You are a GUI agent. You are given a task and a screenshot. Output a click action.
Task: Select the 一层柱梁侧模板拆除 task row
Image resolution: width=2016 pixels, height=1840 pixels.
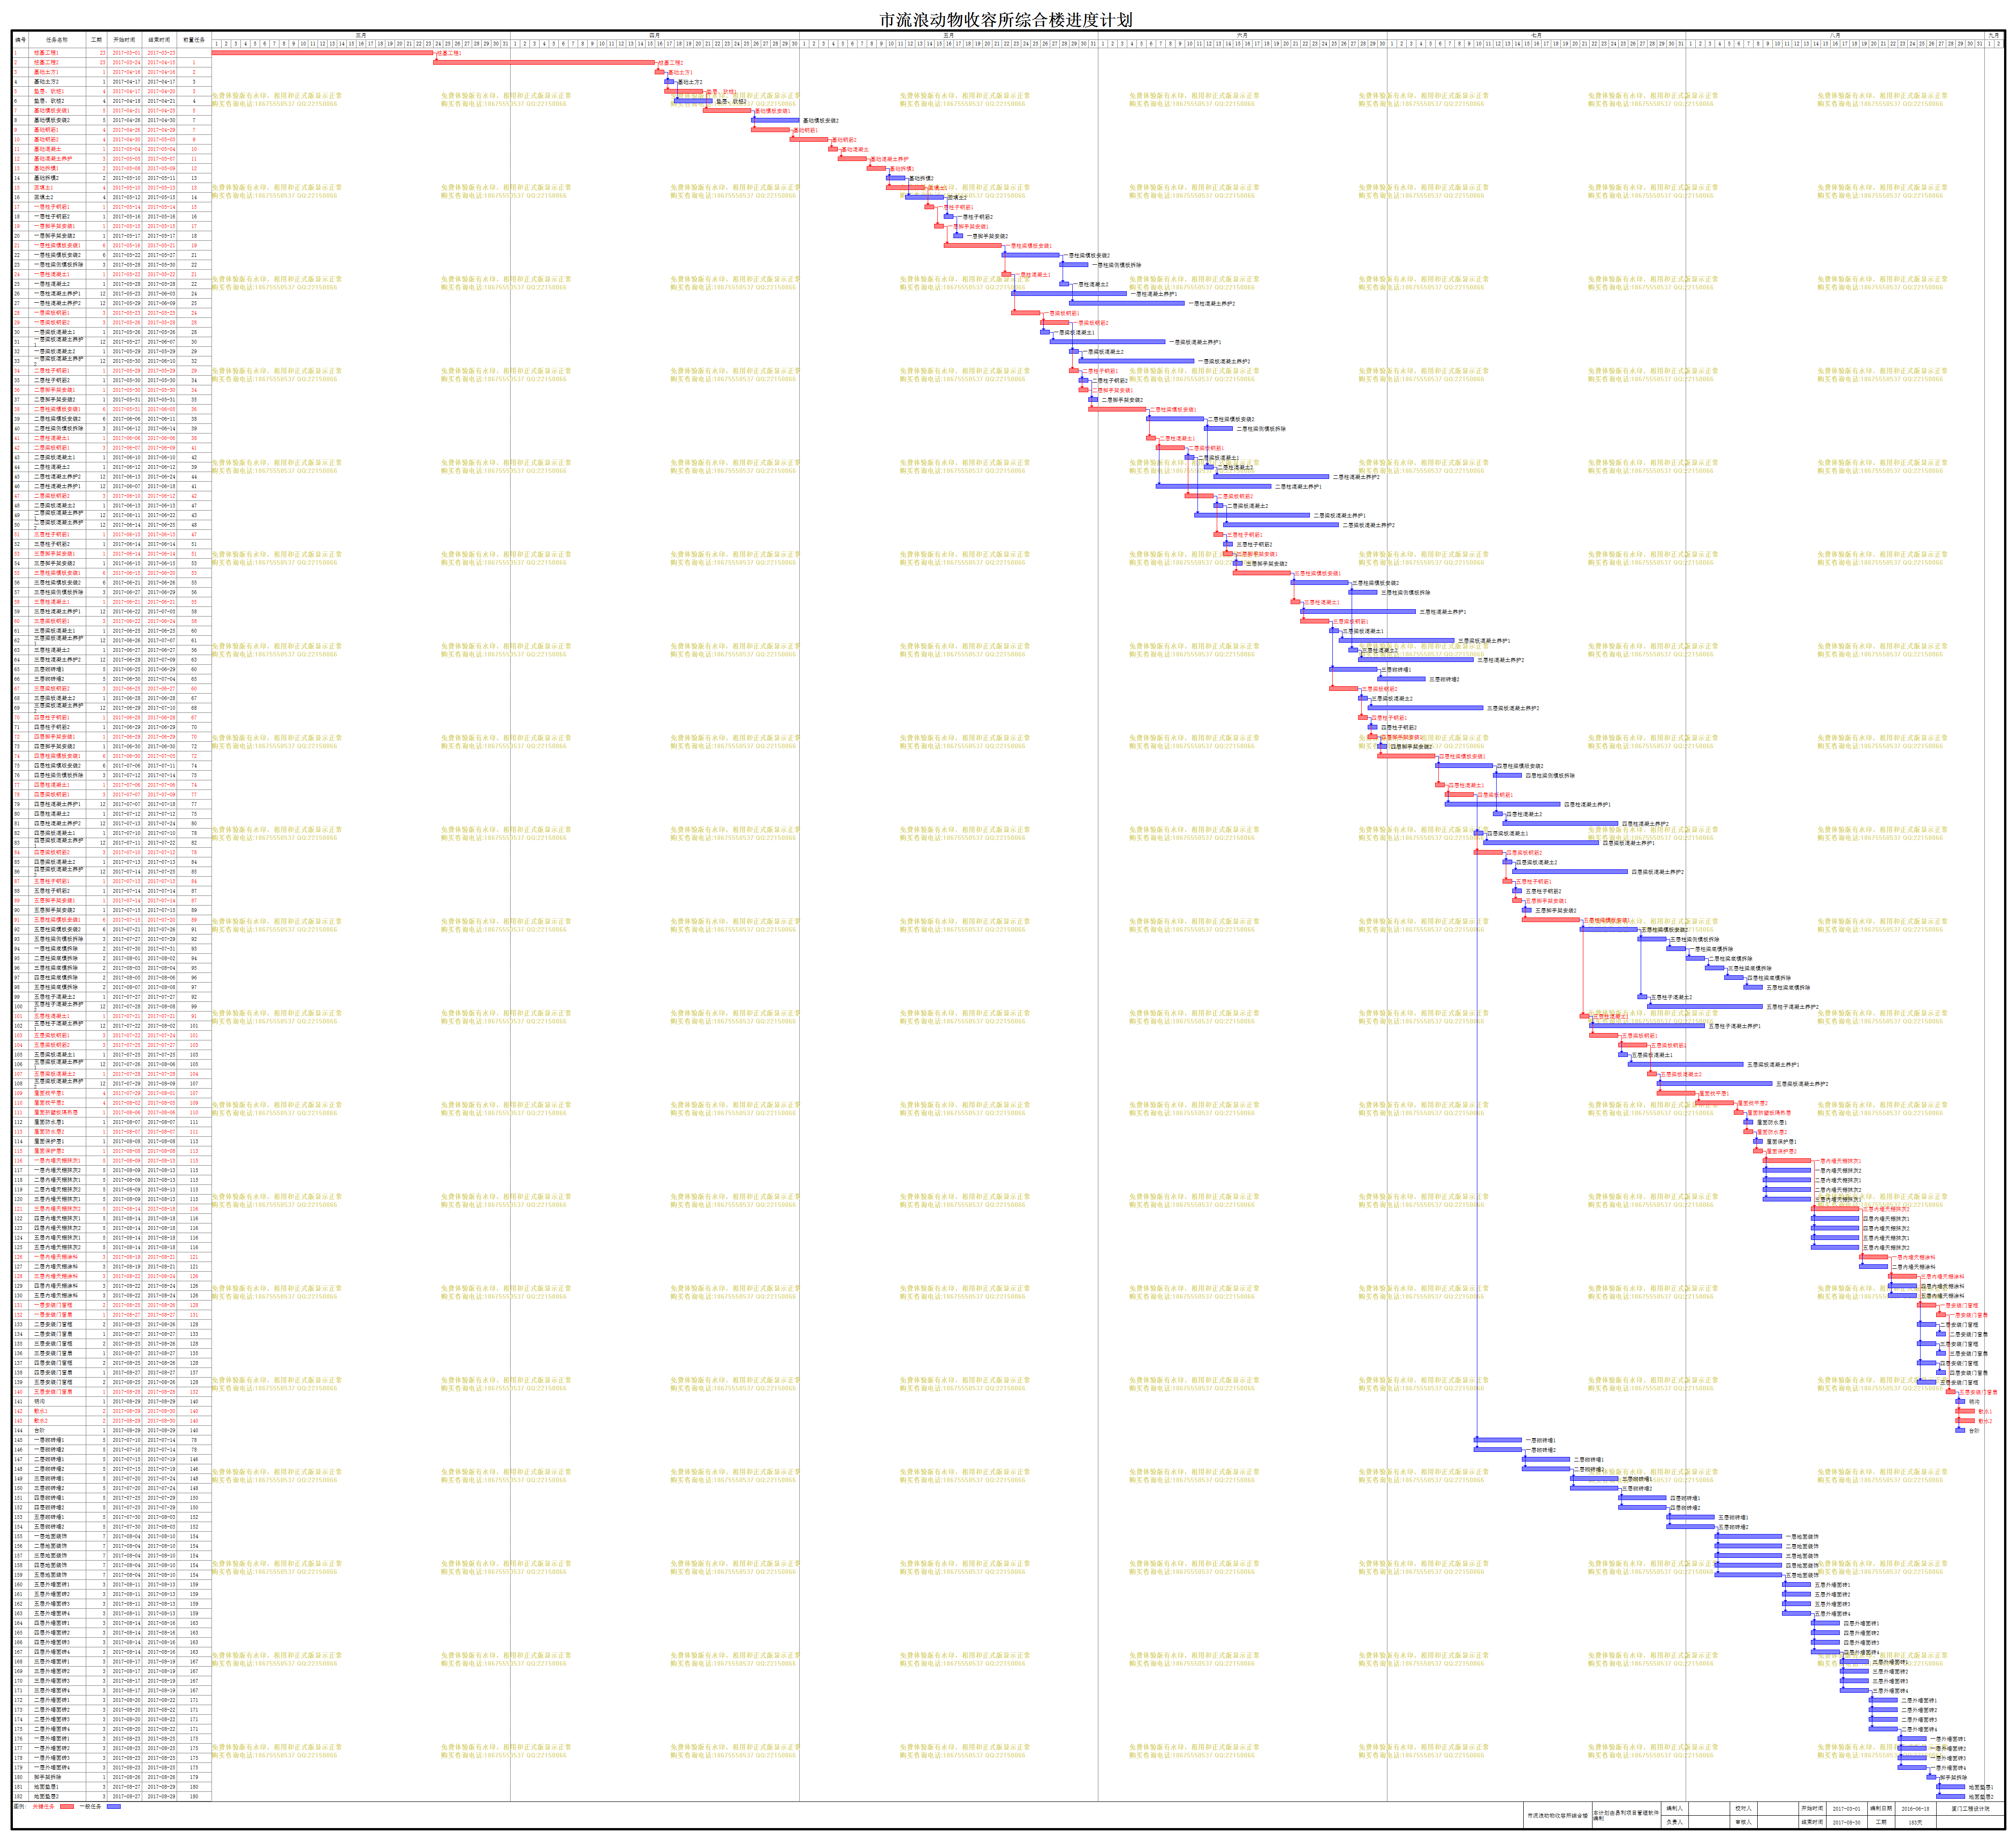click(111, 265)
